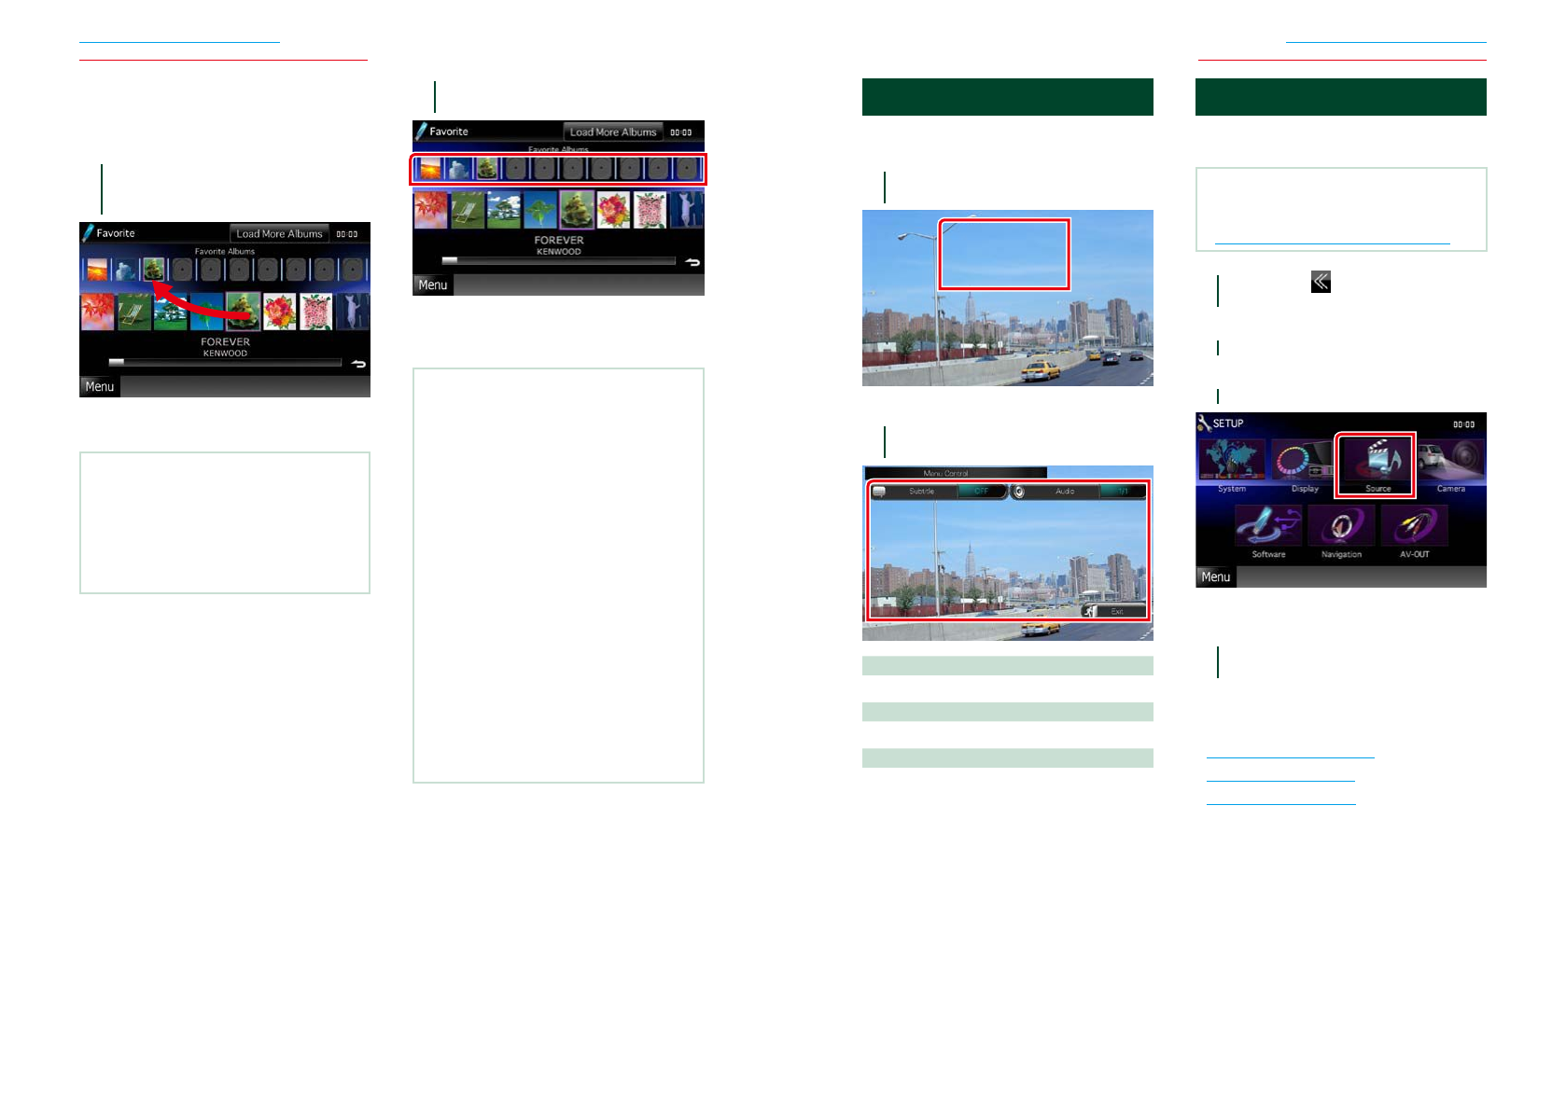The height and width of the screenshot is (1111, 1566).
Task: Select red maple leaf album on red-arrow screen
Action: pos(97,312)
